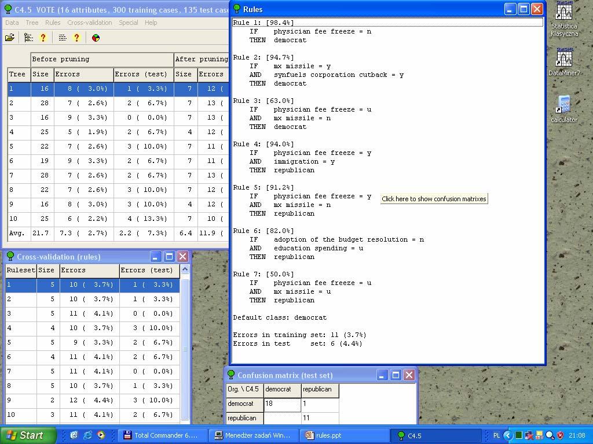Open the Help menu

[151, 23]
